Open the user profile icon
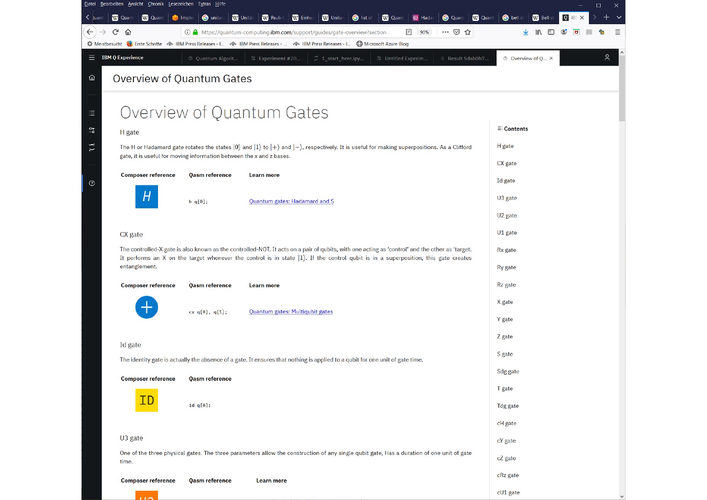Image resolution: width=707 pixels, height=500 pixels. [607, 58]
